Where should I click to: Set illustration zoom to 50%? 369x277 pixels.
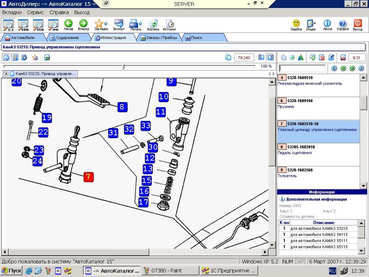[x=23, y=25]
